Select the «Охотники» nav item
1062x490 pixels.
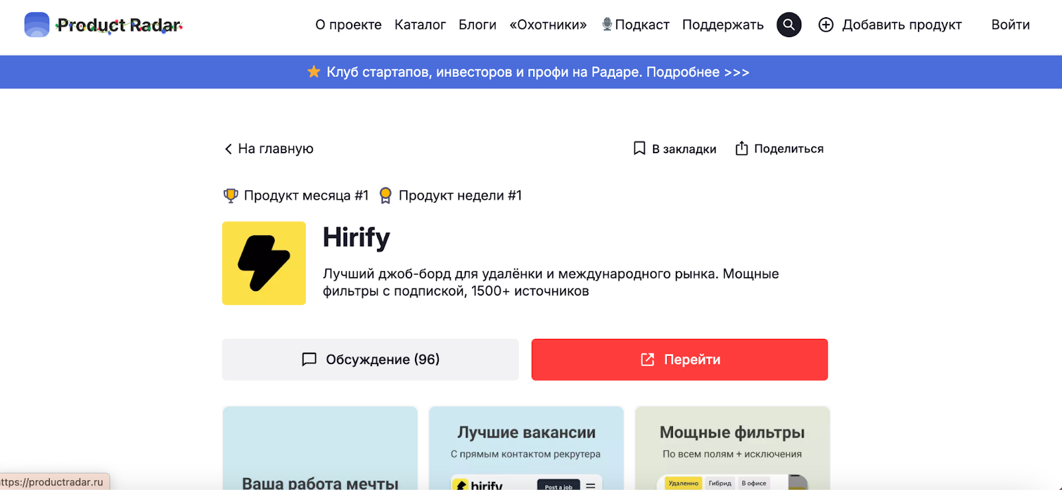(x=548, y=25)
